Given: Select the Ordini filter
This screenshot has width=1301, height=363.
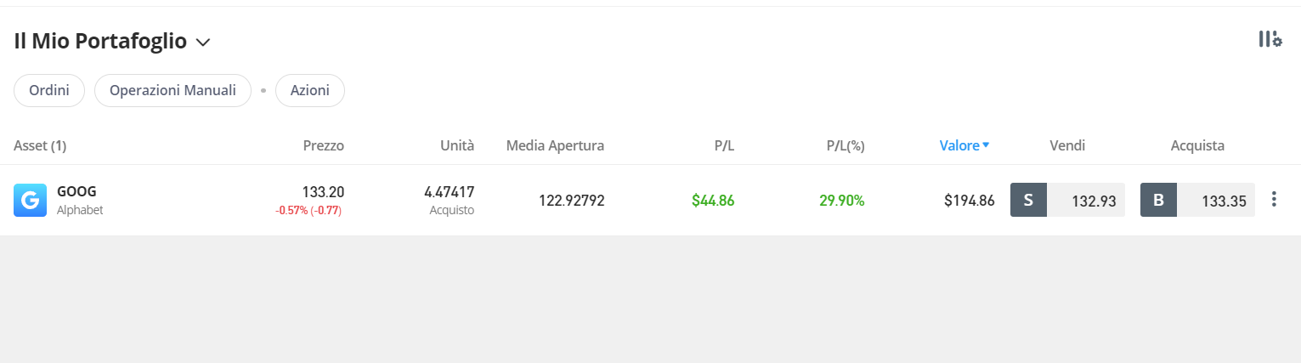Looking at the screenshot, I should click(49, 90).
